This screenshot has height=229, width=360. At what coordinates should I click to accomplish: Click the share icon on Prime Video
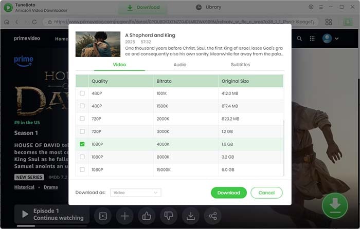tap(212, 216)
